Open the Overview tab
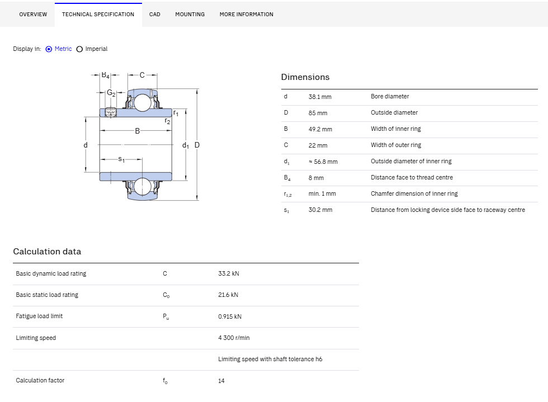 pyautogui.click(x=33, y=15)
